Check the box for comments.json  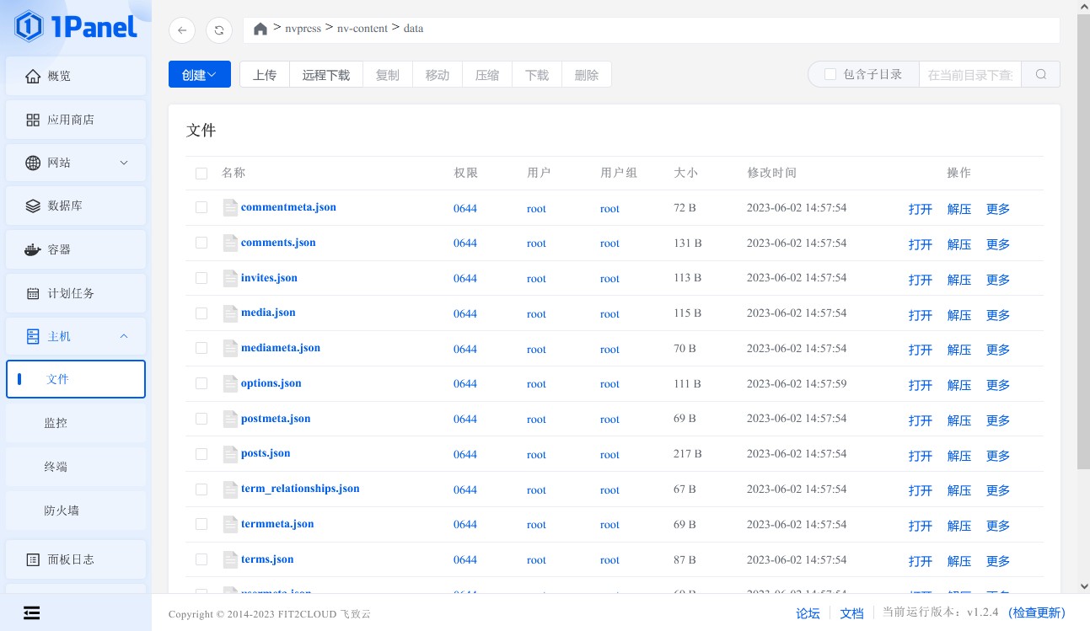coord(201,243)
